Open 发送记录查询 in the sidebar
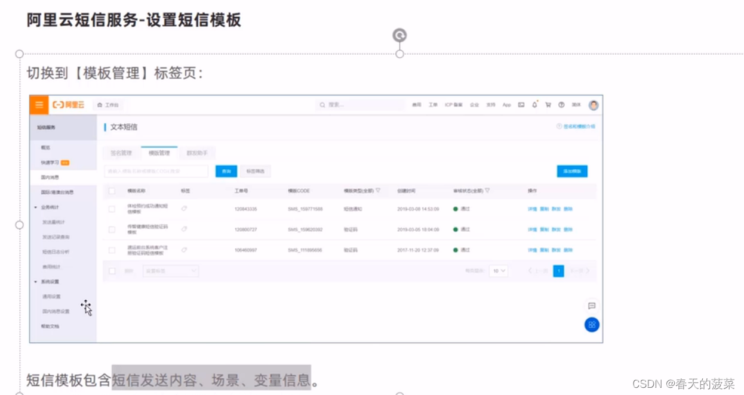 56,237
